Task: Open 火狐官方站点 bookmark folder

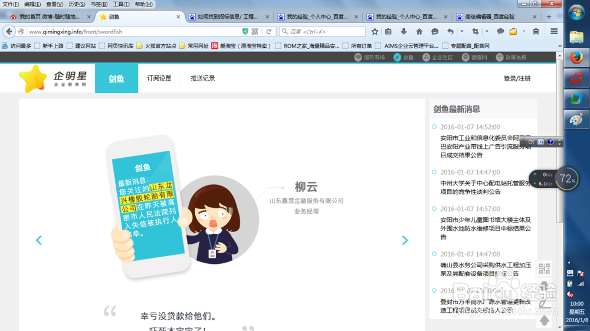Action: [x=156, y=46]
